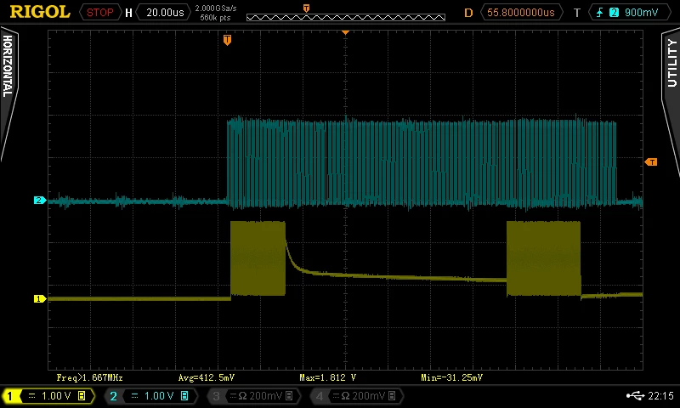This screenshot has height=408, width=680.
Task: Click channel 1 DC coupling symbol
Action: pos(32,396)
